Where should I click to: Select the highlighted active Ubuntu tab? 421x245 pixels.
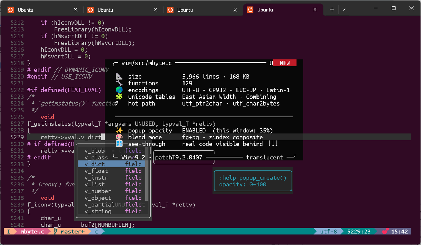pyautogui.click(x=283, y=10)
